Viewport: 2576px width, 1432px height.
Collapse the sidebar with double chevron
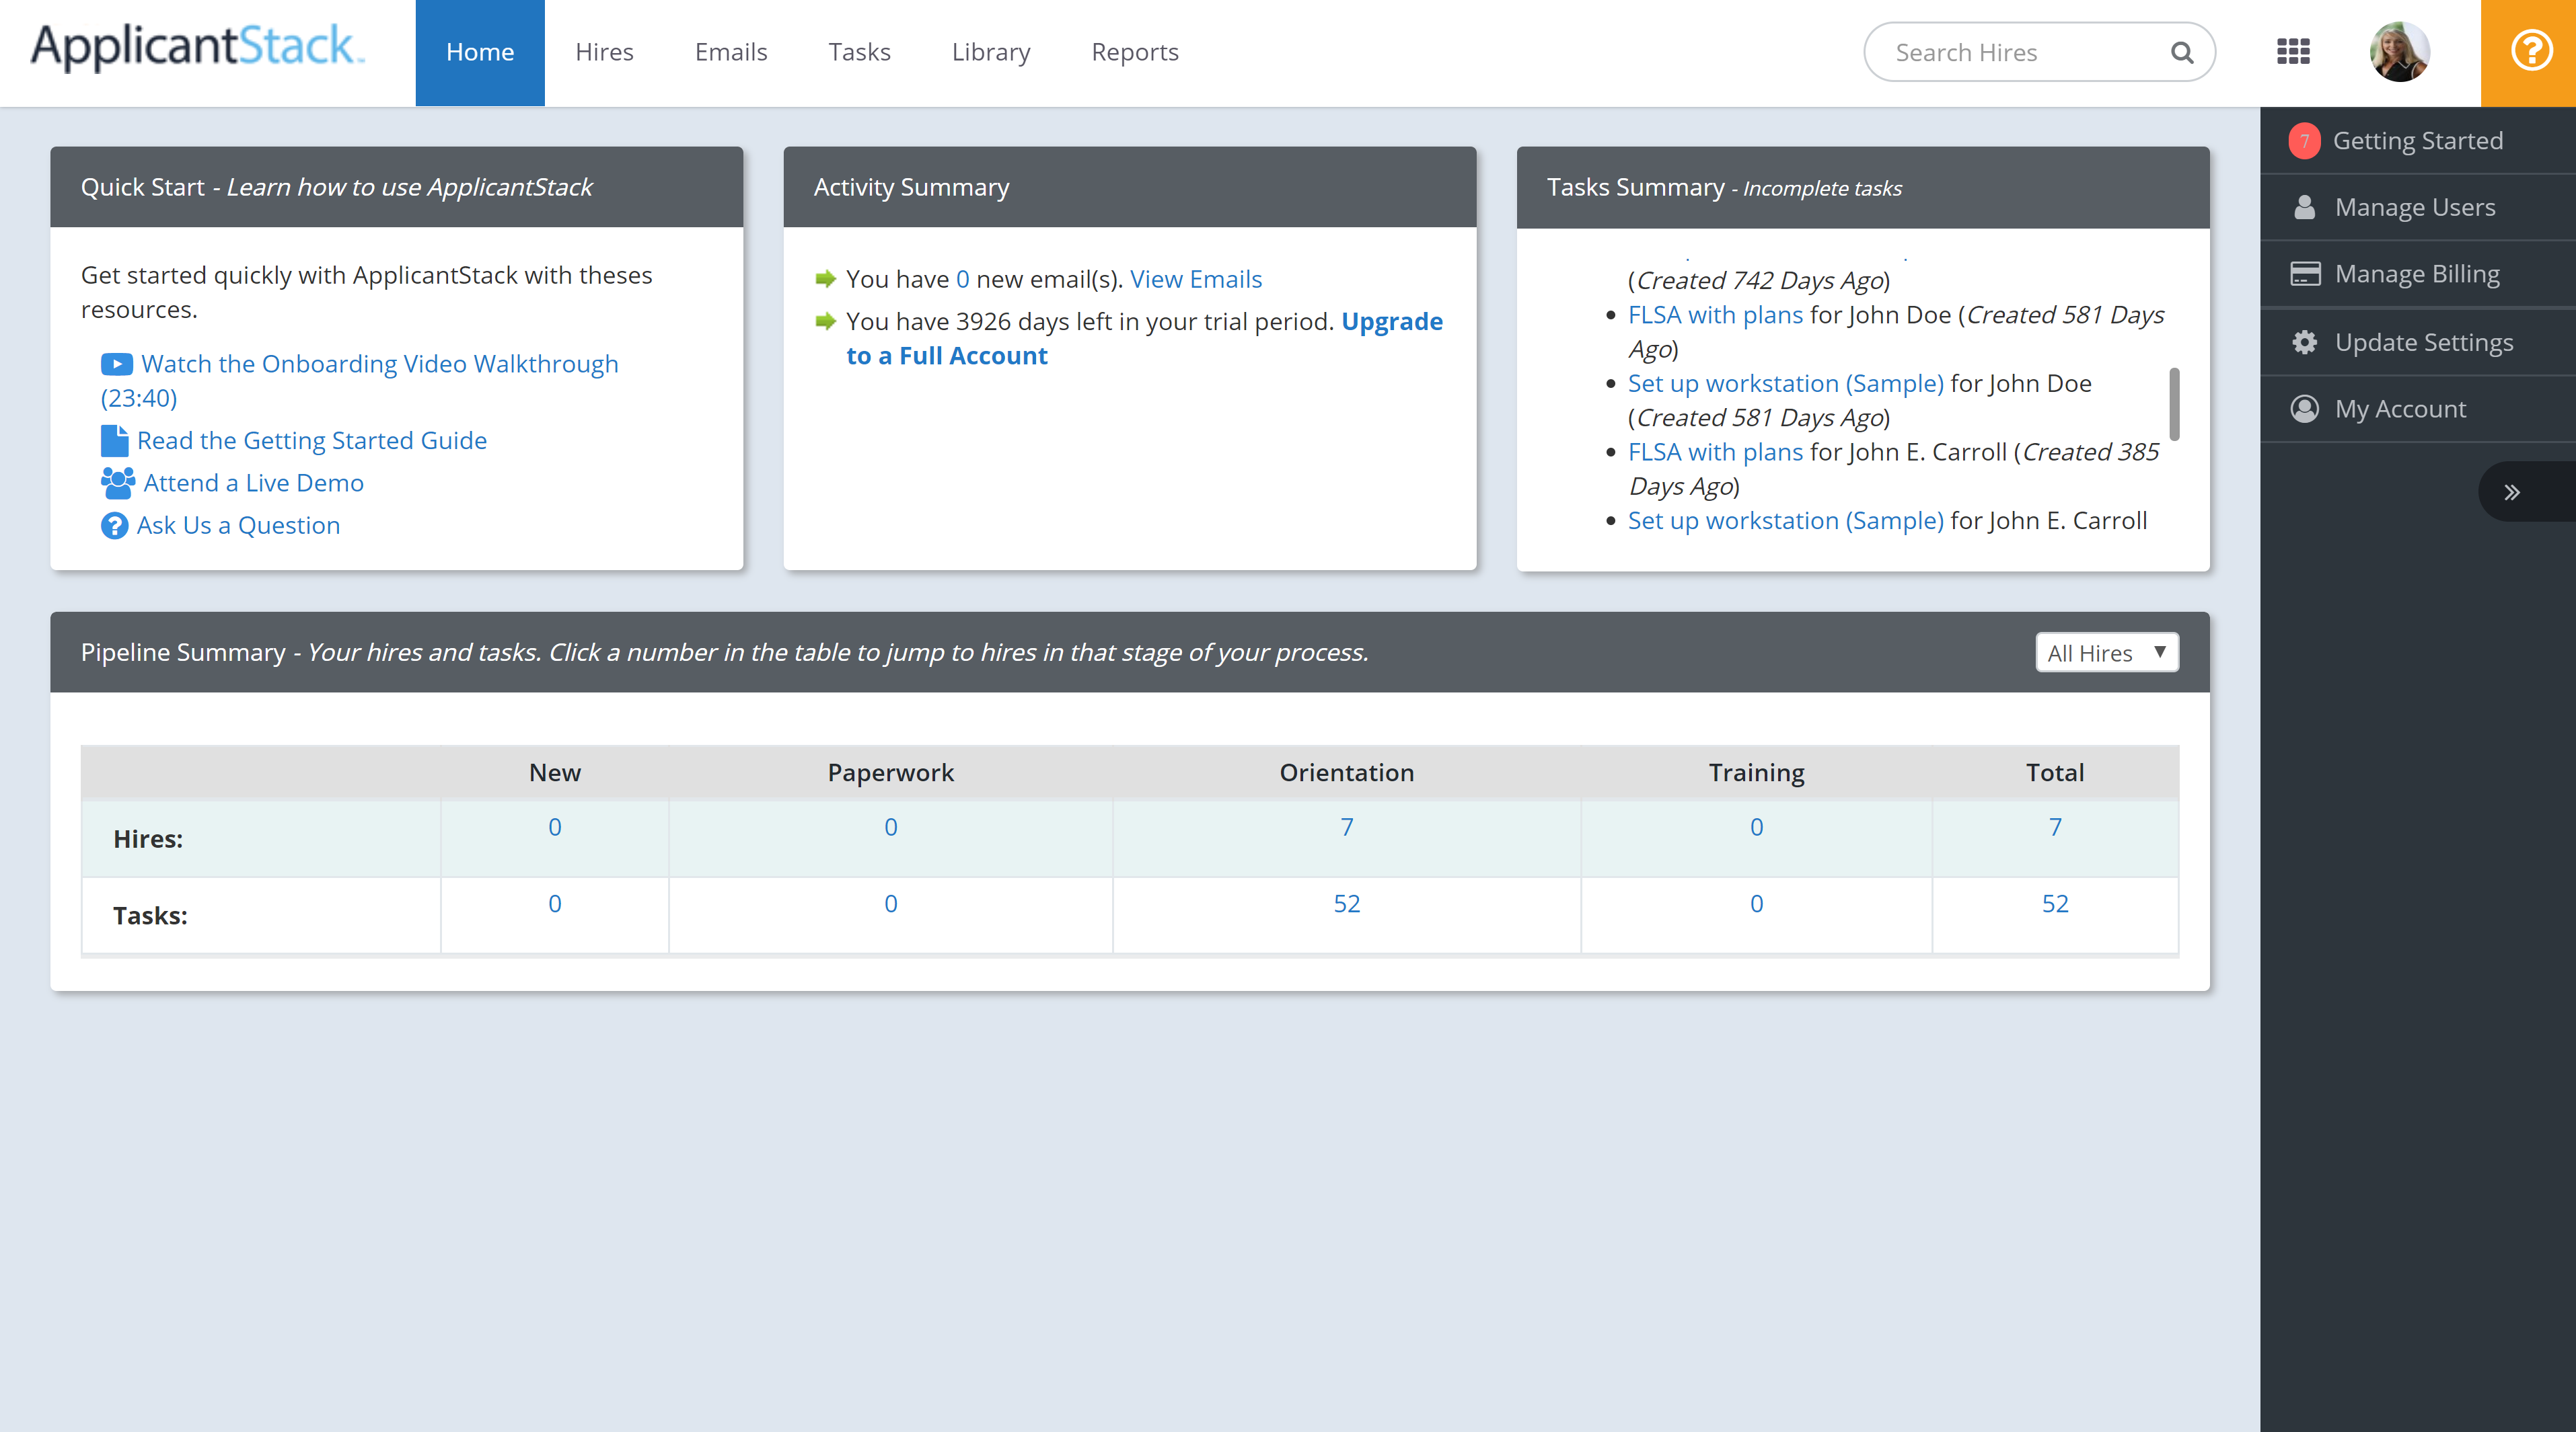(2511, 493)
